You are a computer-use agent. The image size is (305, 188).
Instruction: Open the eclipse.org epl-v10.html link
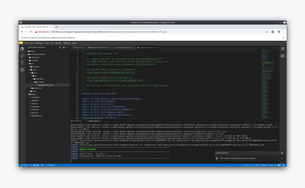111,72
